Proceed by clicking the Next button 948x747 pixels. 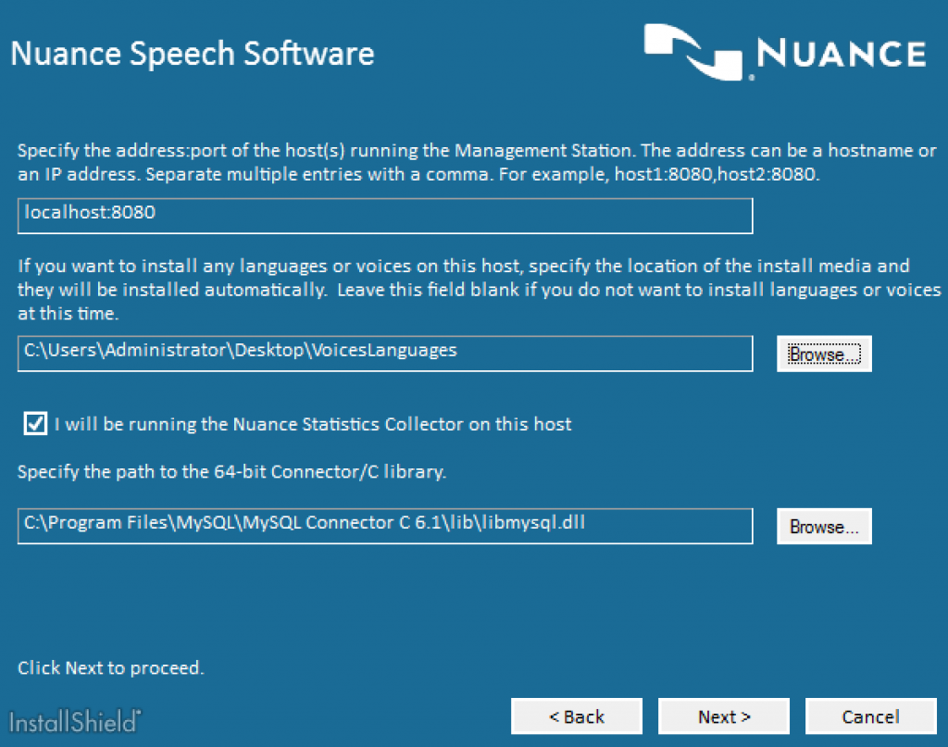[x=723, y=716]
